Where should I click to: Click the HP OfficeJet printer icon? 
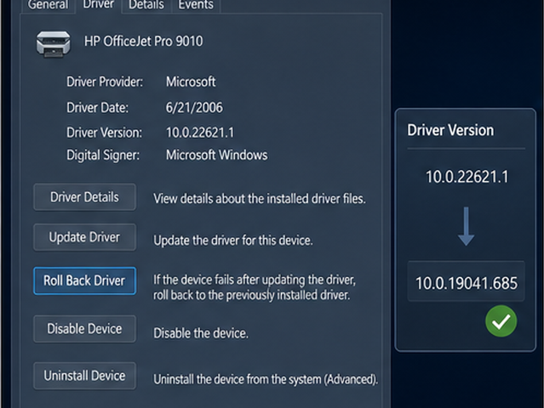[54, 43]
